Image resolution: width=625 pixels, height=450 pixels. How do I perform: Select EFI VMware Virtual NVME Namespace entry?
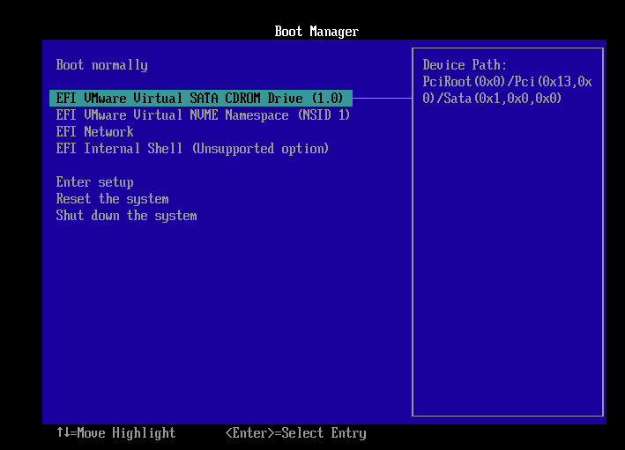tap(203, 115)
